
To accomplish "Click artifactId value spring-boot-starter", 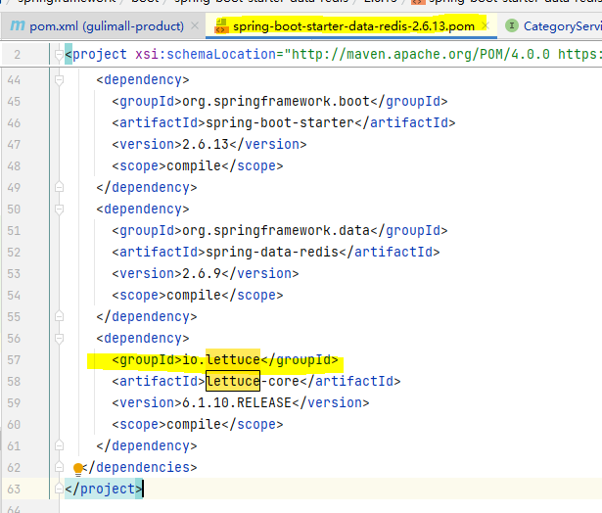I will pos(280,123).
